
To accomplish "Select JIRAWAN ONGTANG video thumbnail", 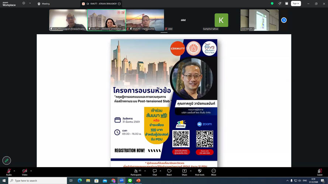I will point(107,20).
